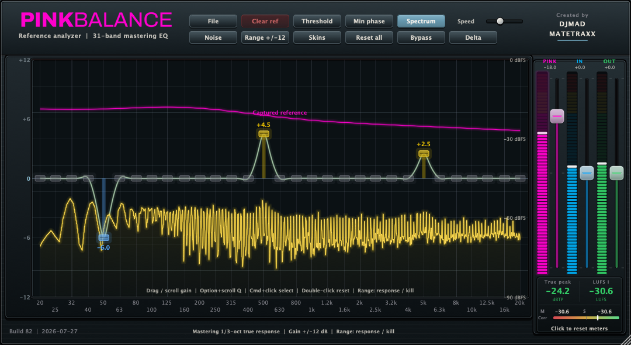The width and height of the screenshot is (631, 345).
Task: Select the 315 Hz band handle
Action: (x=231, y=178)
